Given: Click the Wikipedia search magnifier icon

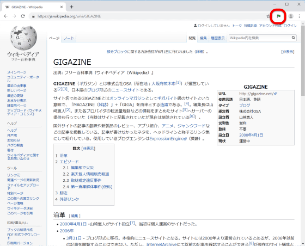Looking at the screenshot, I should (x=294, y=38).
